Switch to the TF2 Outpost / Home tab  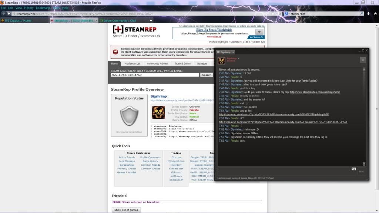click(x=24, y=21)
